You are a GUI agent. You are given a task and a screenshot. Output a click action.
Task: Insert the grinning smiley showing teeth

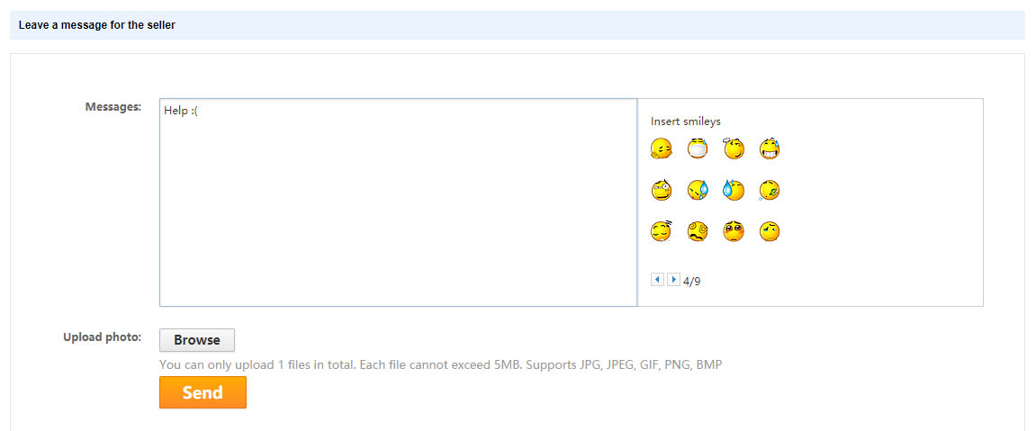769,148
